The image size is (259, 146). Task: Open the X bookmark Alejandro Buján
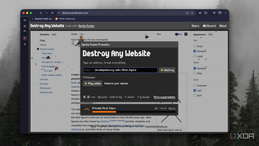(42, 19)
